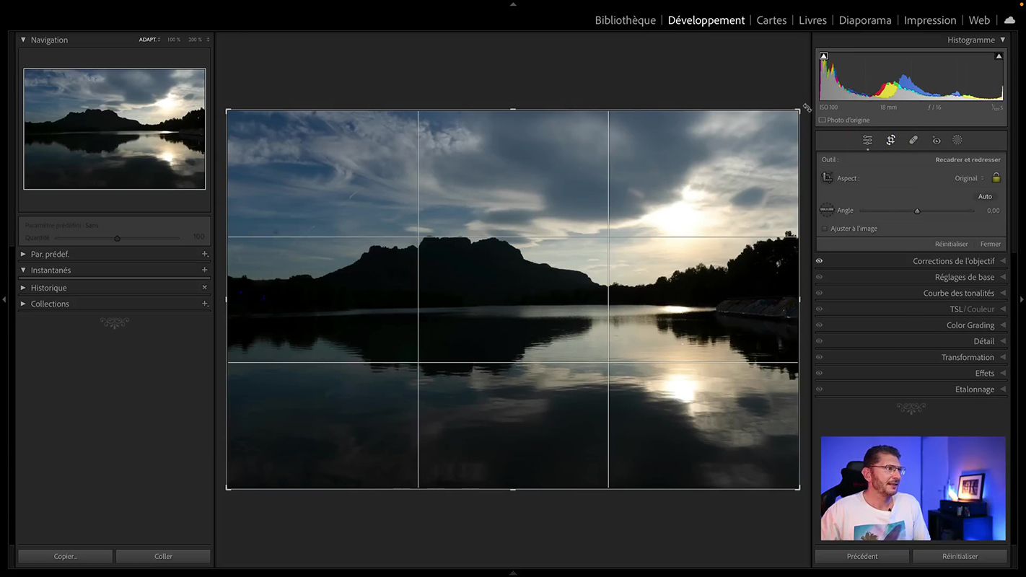The height and width of the screenshot is (577, 1026).
Task: Toggle shadow clipping indicator in histogram
Action: coord(824,56)
